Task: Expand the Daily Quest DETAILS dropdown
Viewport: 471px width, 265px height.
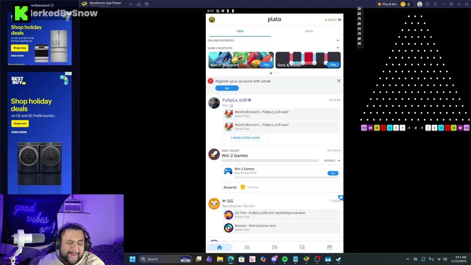Action: (332, 160)
